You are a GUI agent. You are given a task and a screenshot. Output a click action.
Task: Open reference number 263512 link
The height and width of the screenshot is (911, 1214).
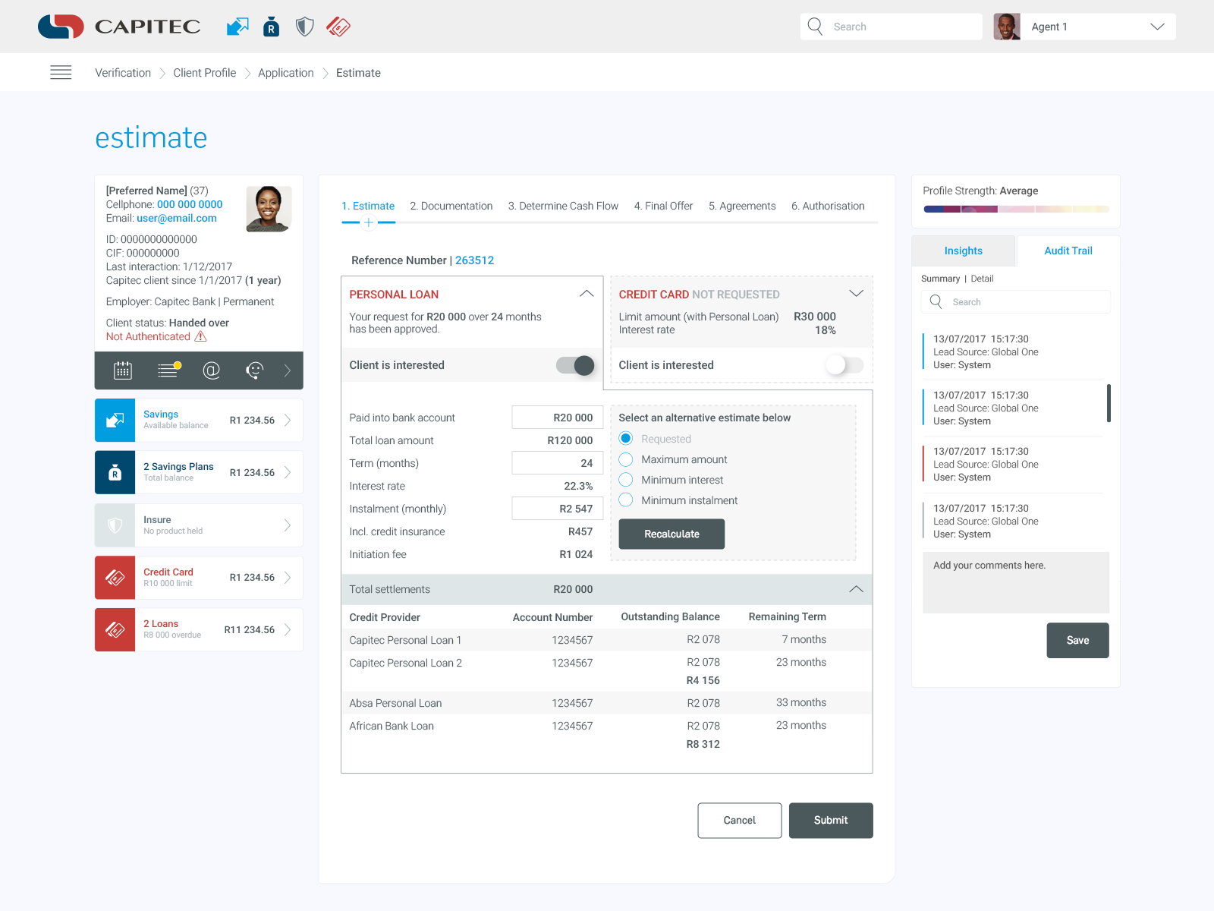click(x=474, y=260)
